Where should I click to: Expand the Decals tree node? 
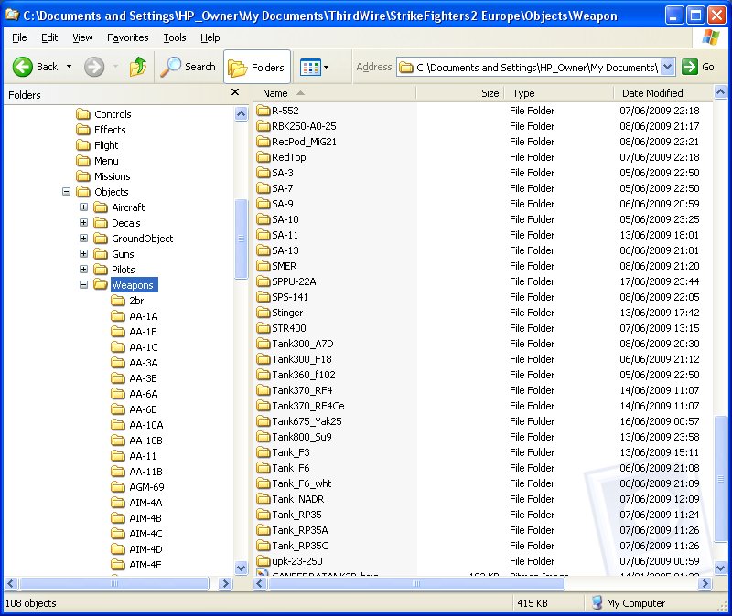pos(83,223)
